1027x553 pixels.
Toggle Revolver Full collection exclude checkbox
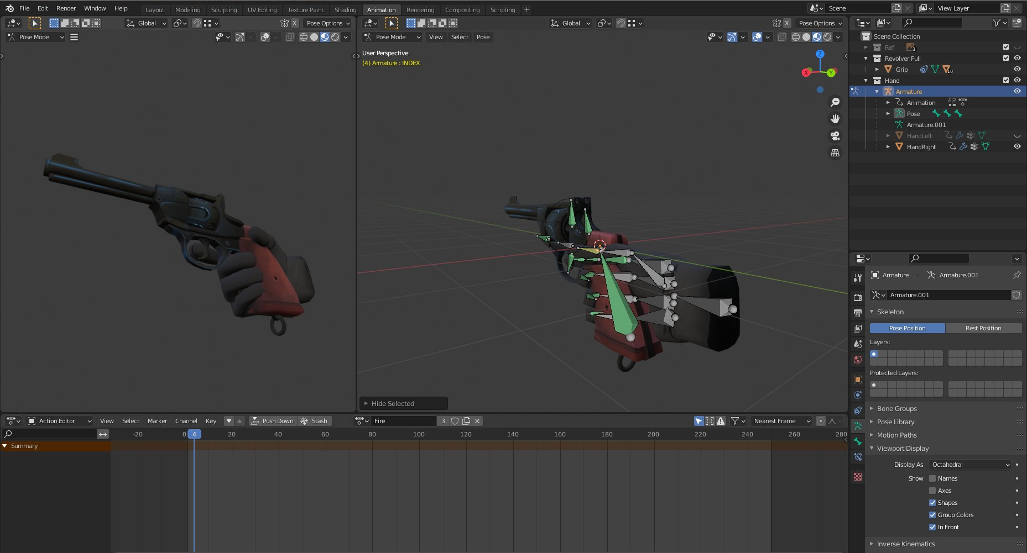pos(1006,58)
